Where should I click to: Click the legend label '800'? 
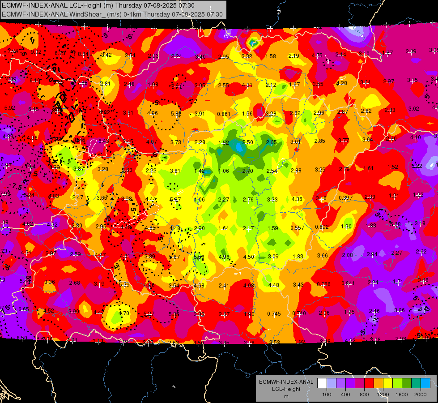point(364,394)
